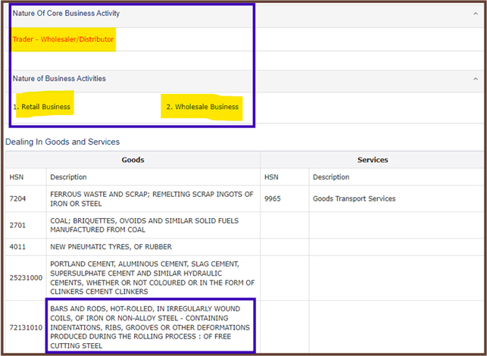Click the Retail Business entry
Image resolution: width=487 pixels, height=356 pixels.
[42, 107]
